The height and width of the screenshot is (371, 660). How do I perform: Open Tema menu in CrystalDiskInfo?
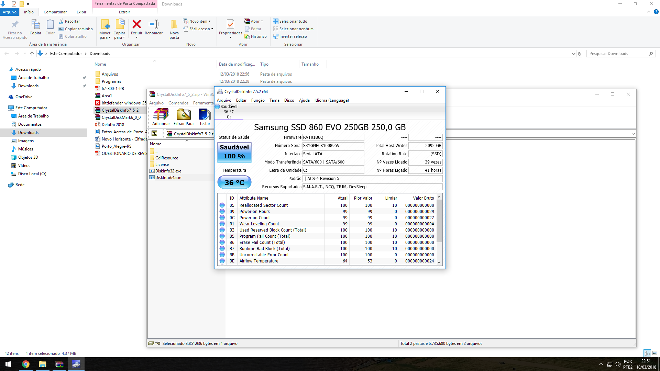coord(274,100)
